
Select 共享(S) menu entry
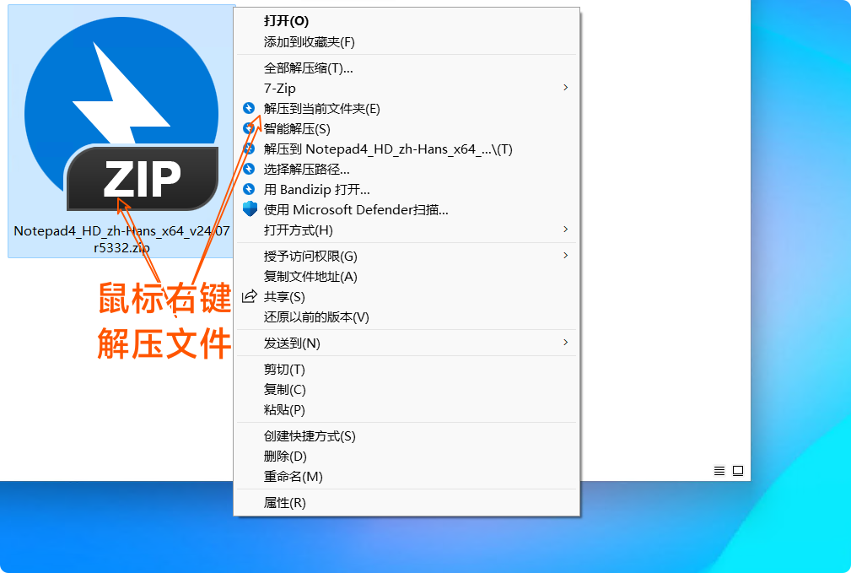(407, 296)
